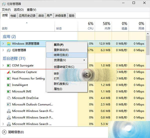The width and height of the screenshot is (150, 138).
Task: Click the 2.5 MB memory value for Outlook
Action: (105, 104)
